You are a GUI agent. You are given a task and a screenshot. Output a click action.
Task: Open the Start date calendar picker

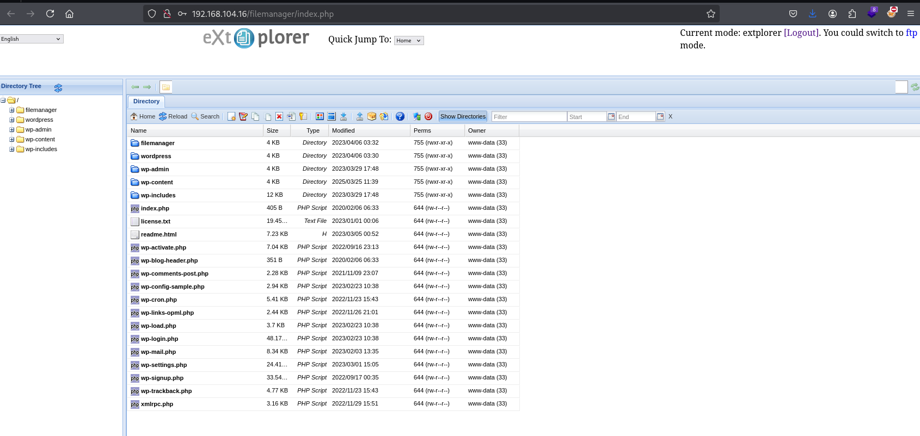point(611,116)
